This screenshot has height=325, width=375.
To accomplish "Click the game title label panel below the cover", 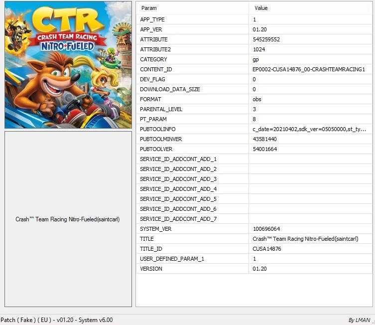I will coord(68,219).
